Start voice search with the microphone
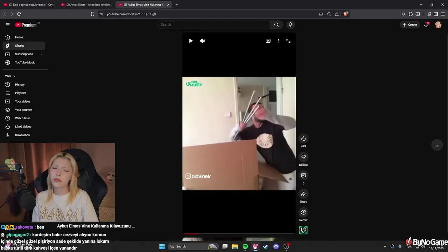 pos(290,24)
